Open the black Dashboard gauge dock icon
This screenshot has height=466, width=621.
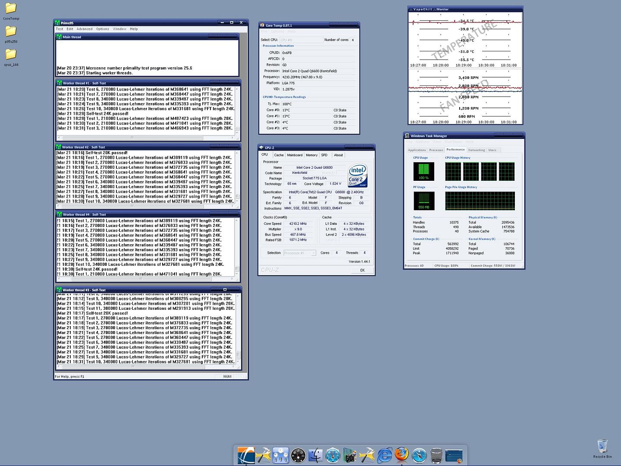pyautogui.click(x=298, y=455)
